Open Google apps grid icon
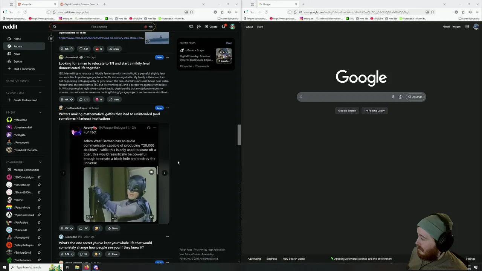Screen dimensions: 482x271 (467, 27)
